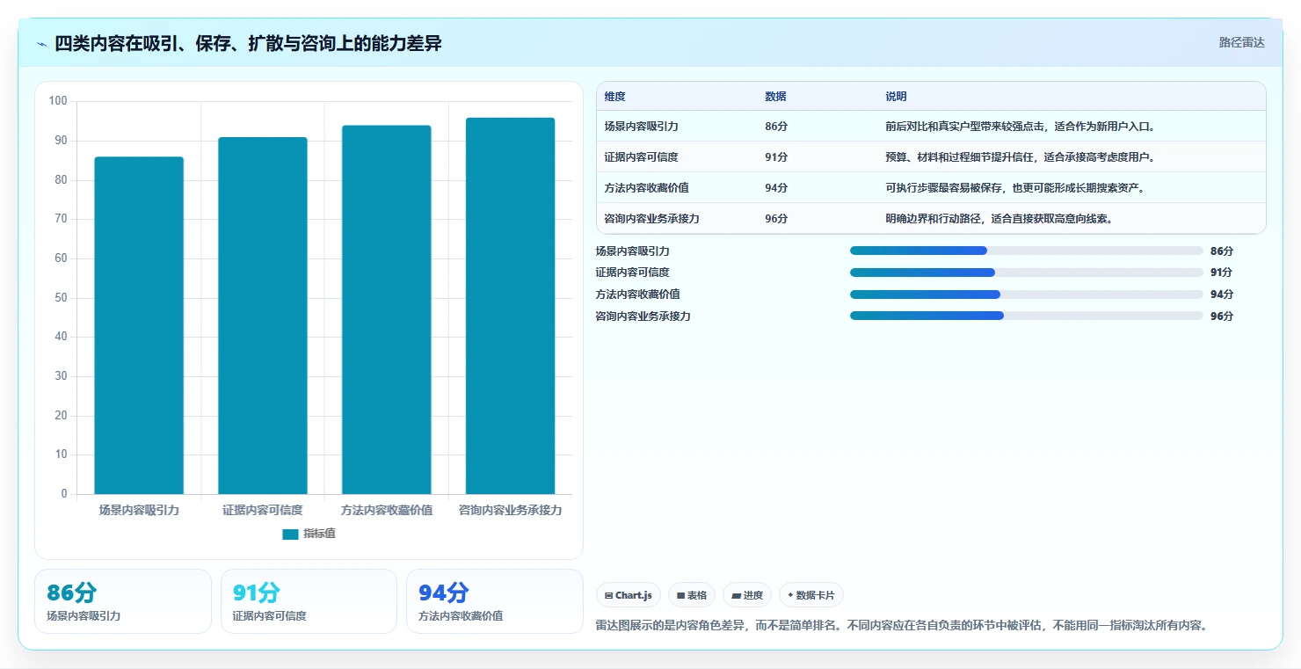Click the 维度 table column header
The width and height of the screenshot is (1301, 669).
point(614,97)
